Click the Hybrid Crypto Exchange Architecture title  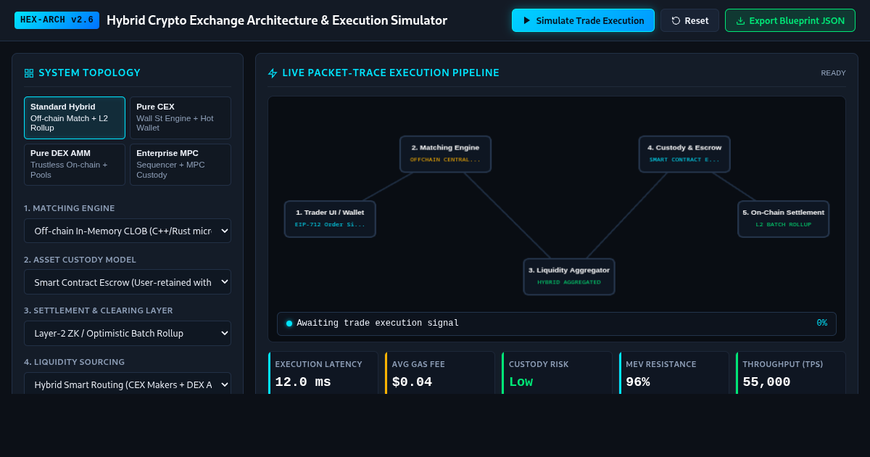(277, 20)
